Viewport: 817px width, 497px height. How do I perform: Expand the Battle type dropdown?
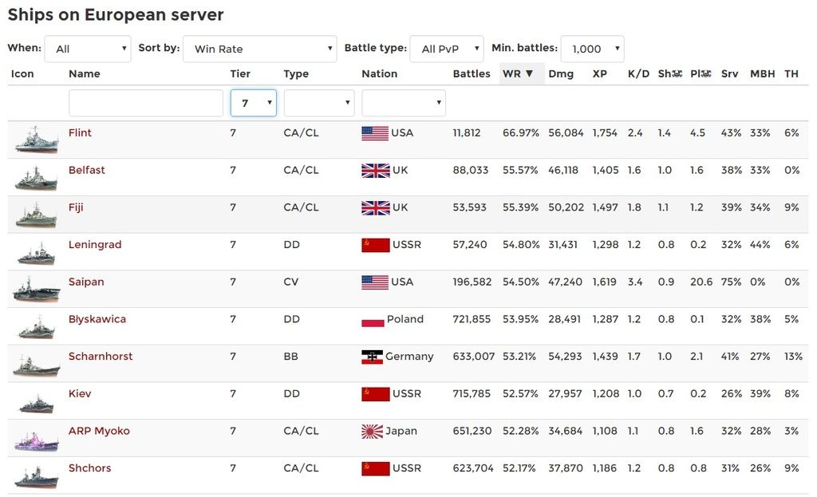point(447,49)
